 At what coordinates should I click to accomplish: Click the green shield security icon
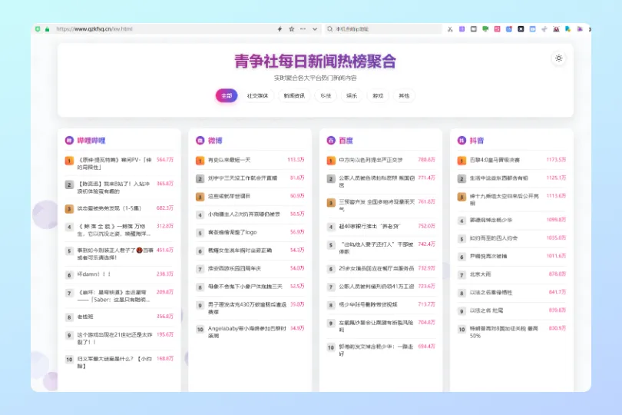(38, 29)
